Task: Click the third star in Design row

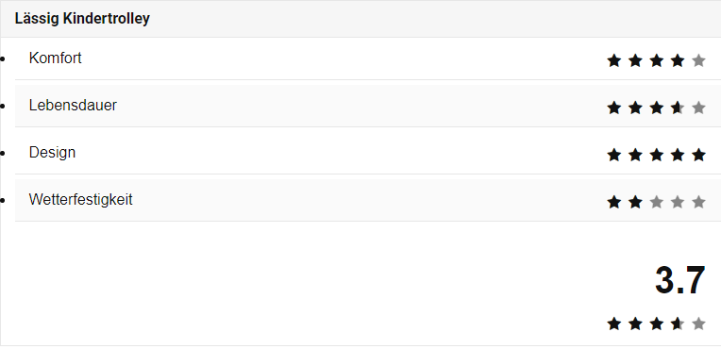Action: coord(656,155)
